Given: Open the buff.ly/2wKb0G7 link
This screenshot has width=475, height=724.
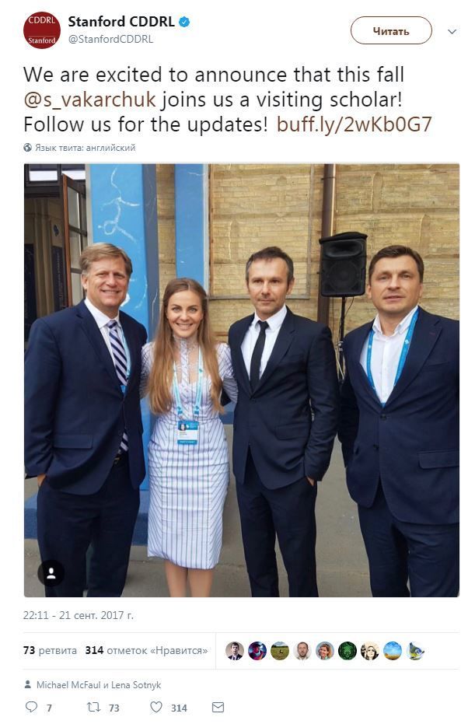Looking at the screenshot, I should click(x=354, y=124).
